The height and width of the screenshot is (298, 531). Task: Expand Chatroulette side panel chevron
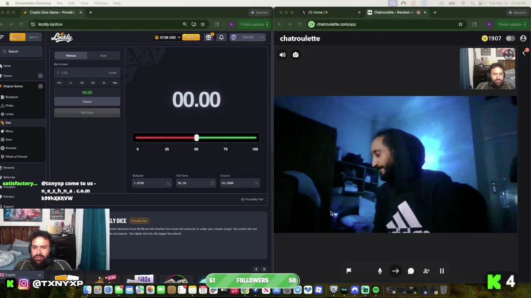point(524,53)
